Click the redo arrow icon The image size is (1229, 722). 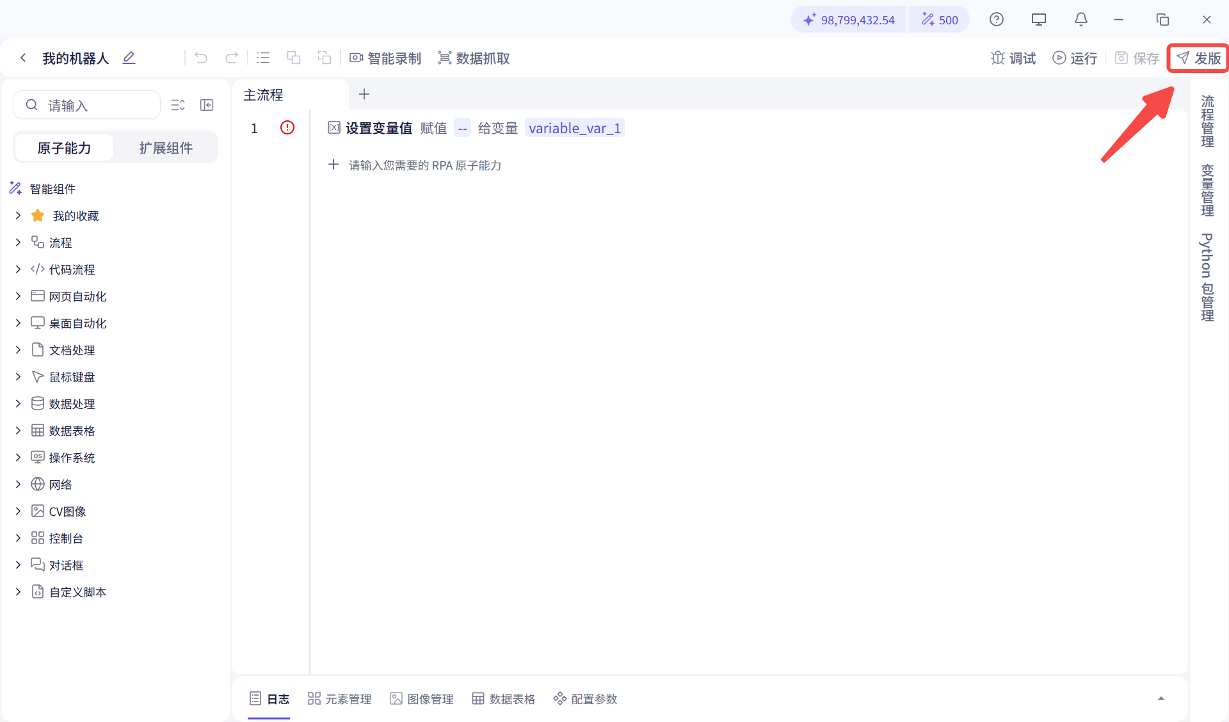pos(232,58)
